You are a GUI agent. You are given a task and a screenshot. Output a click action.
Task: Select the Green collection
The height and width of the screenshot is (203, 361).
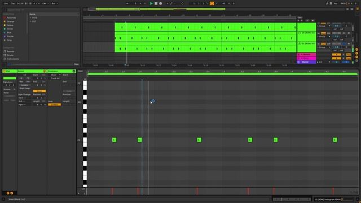tap(10, 29)
